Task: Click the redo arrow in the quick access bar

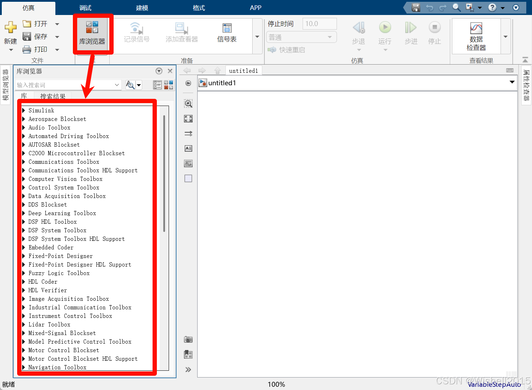Action: coord(443,7)
